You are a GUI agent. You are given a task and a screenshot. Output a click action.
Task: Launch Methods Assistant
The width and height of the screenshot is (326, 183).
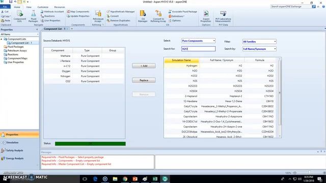pos(52,12)
